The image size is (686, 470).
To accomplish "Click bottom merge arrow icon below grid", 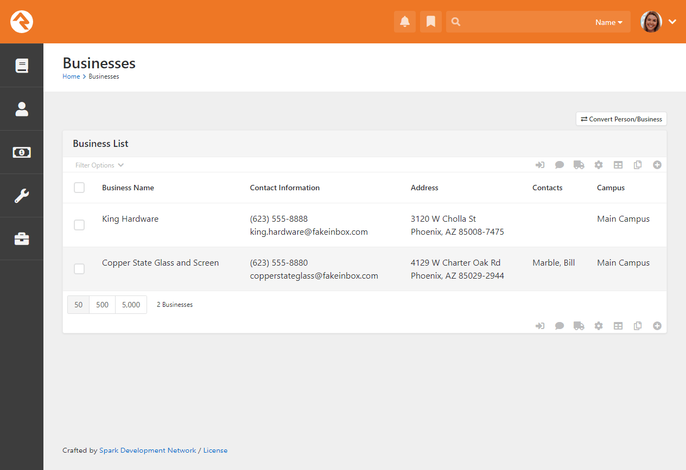I will click(x=540, y=326).
